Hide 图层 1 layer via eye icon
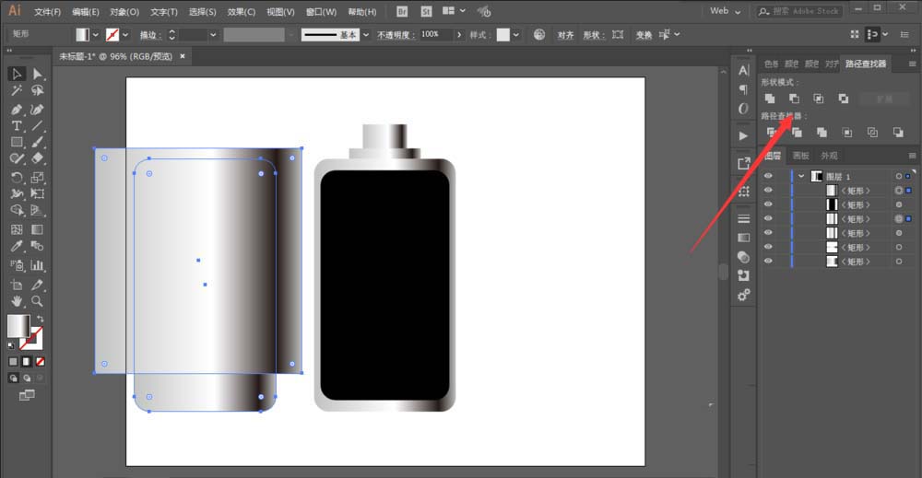Image resolution: width=922 pixels, height=478 pixels. 768,176
